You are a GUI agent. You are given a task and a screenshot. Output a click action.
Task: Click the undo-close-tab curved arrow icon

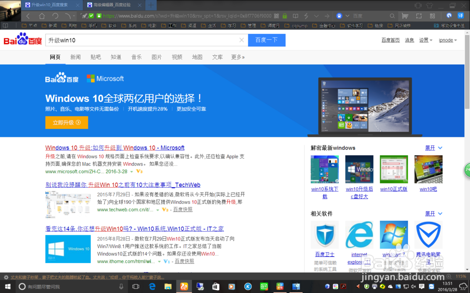68,16
